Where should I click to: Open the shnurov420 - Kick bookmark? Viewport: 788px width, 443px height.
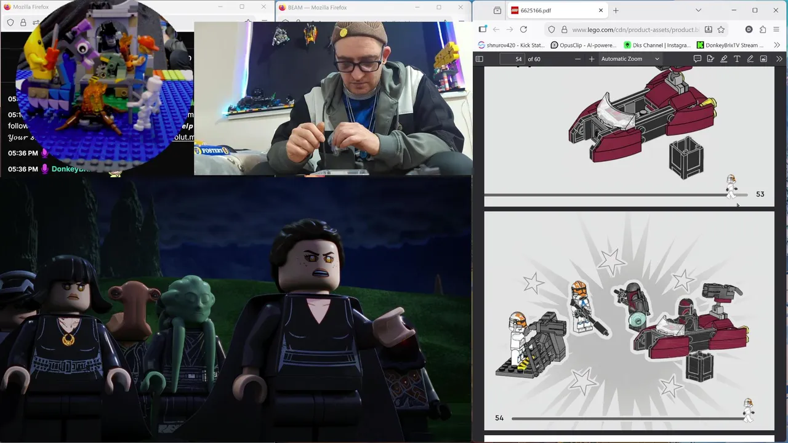click(x=512, y=45)
